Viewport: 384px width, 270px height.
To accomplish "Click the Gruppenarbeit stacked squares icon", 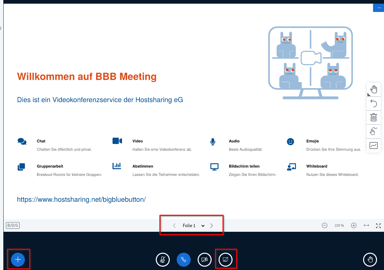I will pos(21,167).
